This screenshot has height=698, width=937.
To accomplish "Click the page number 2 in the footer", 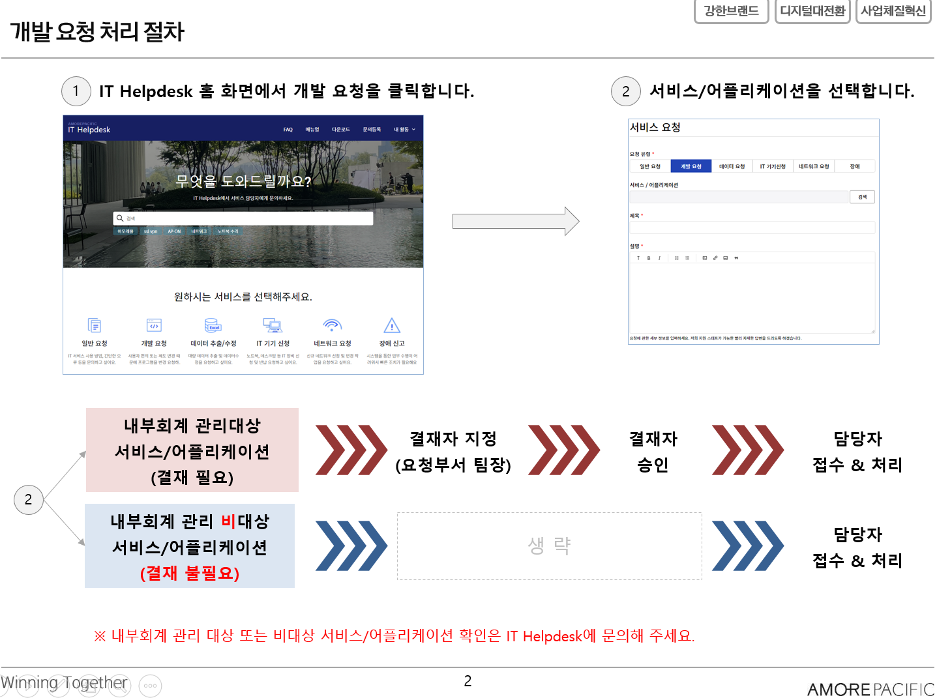I will pyautogui.click(x=468, y=681).
